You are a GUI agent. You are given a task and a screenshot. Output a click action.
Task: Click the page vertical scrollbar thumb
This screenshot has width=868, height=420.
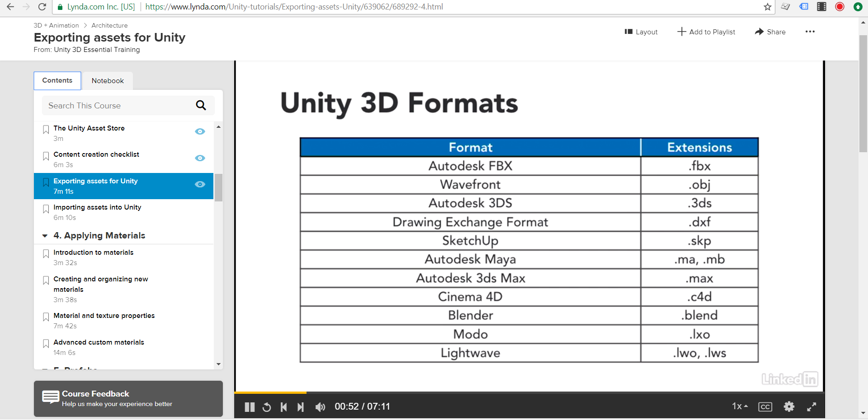pyautogui.click(x=863, y=93)
